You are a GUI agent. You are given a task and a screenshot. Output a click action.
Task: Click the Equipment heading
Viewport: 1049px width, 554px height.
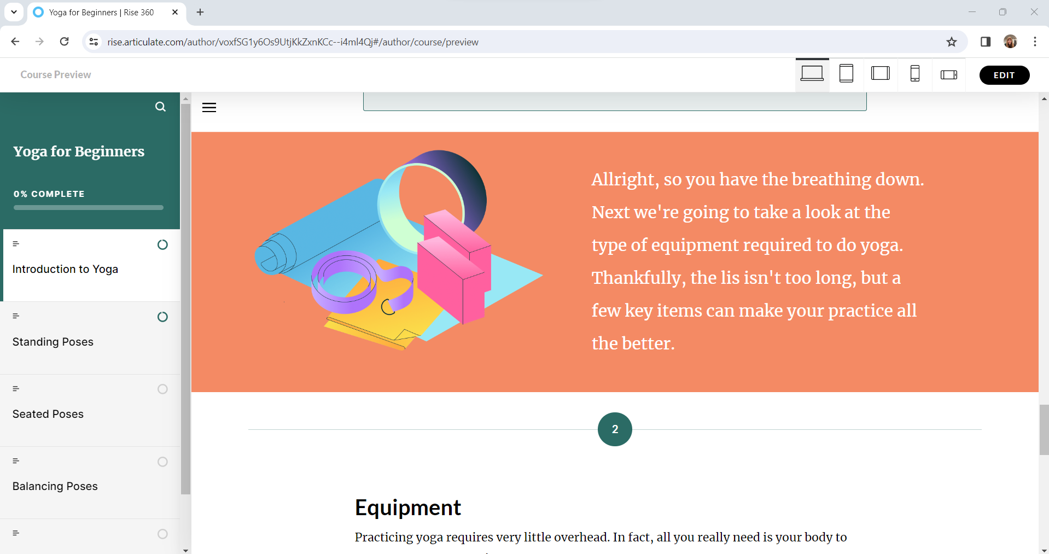[x=408, y=508]
